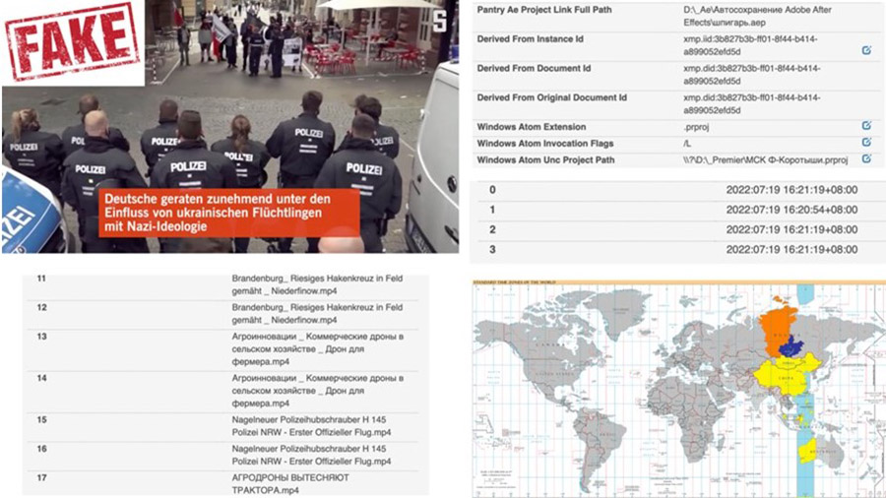Click the 16:20:54+08:00 timestamp in row 1
This screenshot has width=886, height=498.
(791, 210)
